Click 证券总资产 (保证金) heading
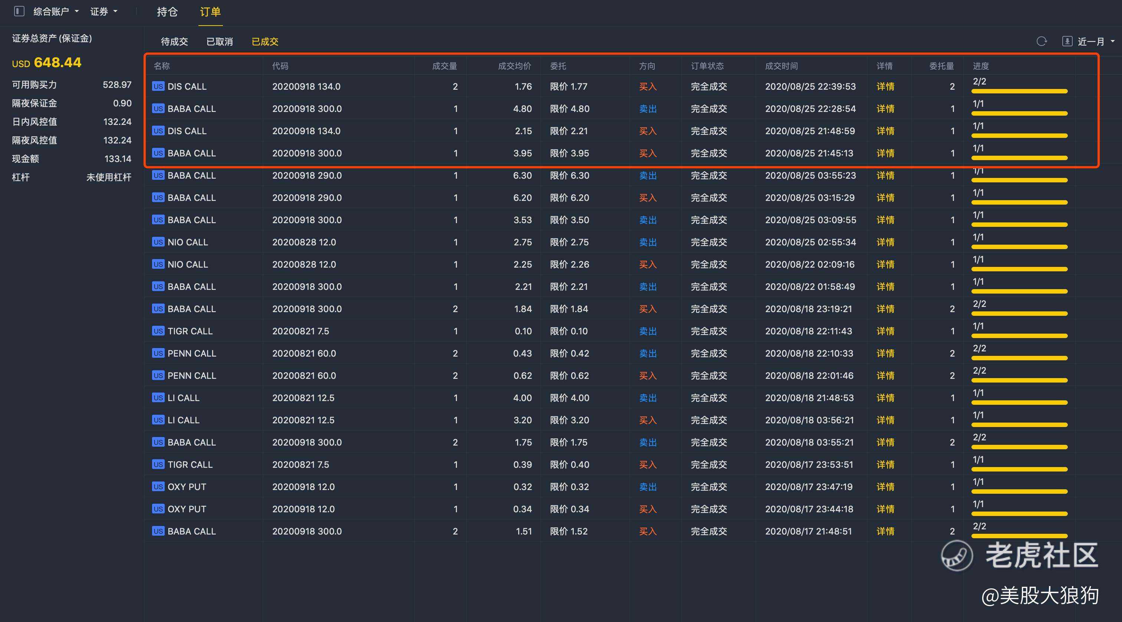1122x622 pixels. click(52, 38)
